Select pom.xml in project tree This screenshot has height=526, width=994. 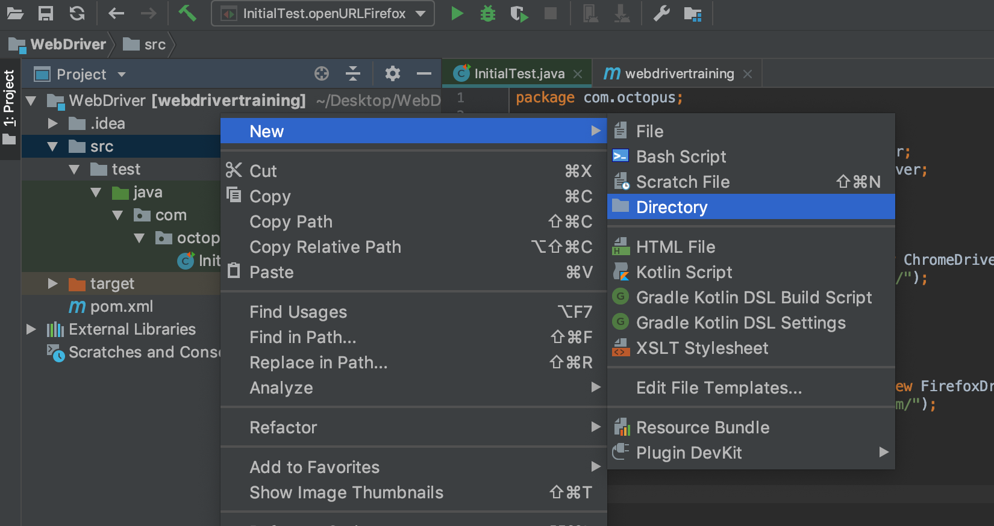(x=121, y=306)
